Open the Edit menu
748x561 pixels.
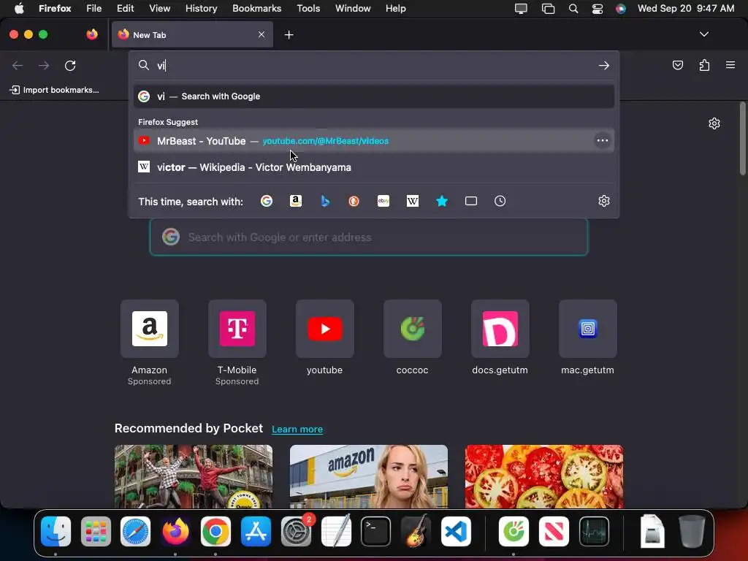click(125, 8)
